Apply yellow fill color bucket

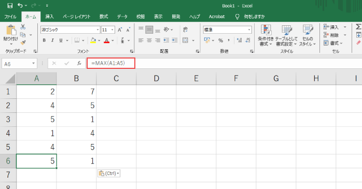93,40
